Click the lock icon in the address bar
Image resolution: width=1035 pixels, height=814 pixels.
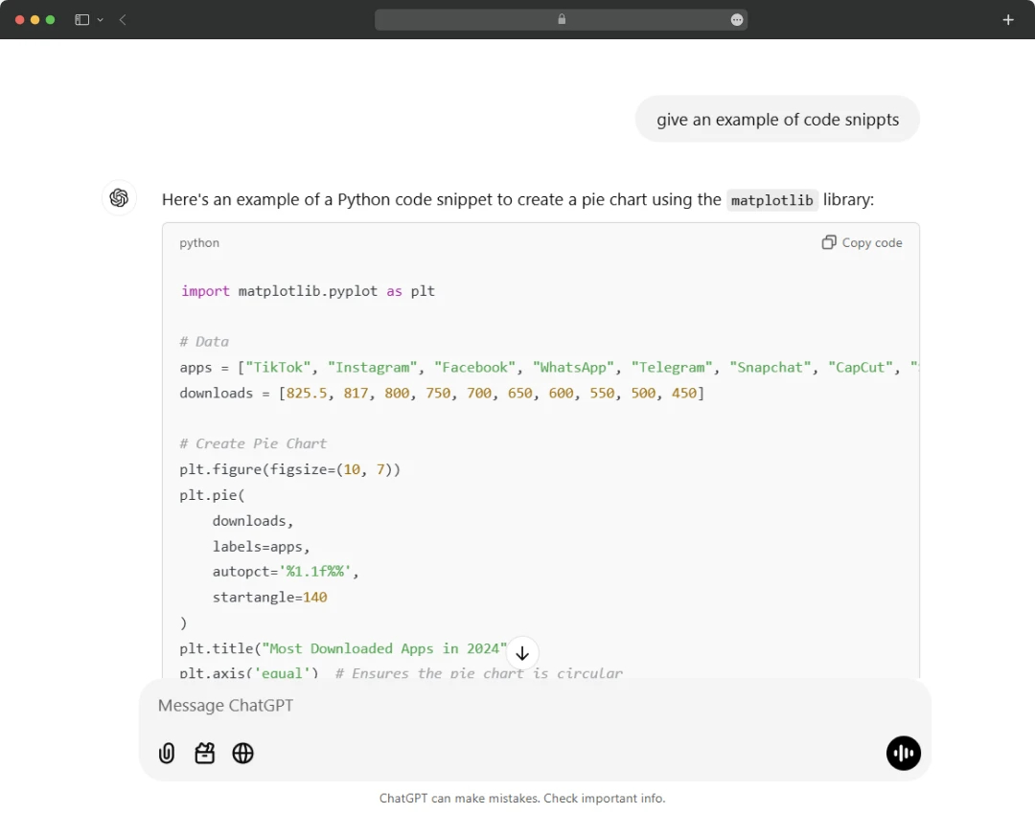(562, 19)
